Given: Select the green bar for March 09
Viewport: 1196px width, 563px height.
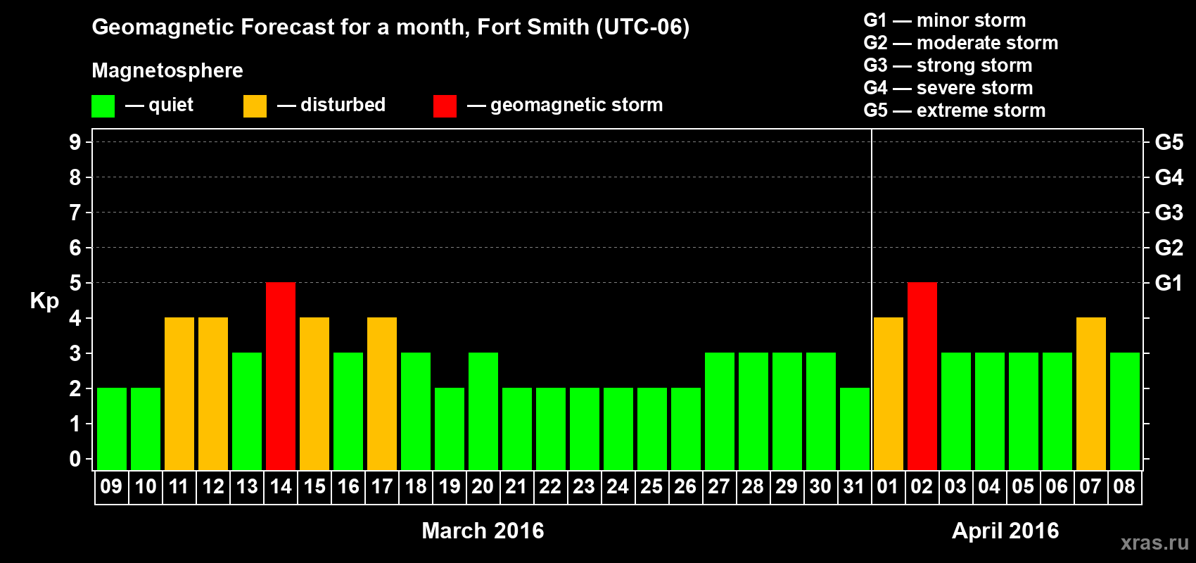Looking at the screenshot, I should click(112, 429).
